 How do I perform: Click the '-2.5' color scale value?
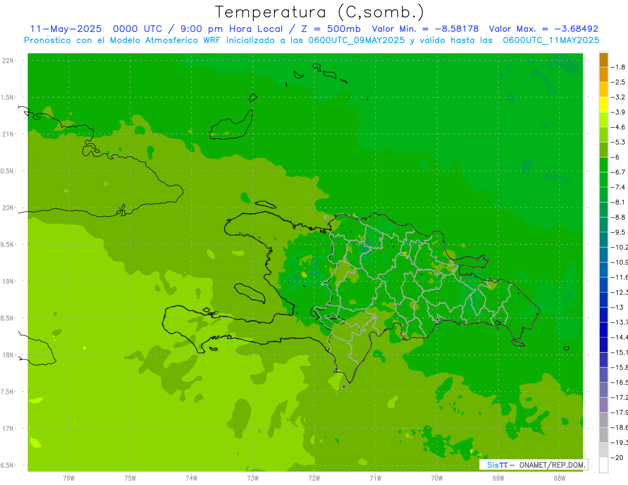618,82
